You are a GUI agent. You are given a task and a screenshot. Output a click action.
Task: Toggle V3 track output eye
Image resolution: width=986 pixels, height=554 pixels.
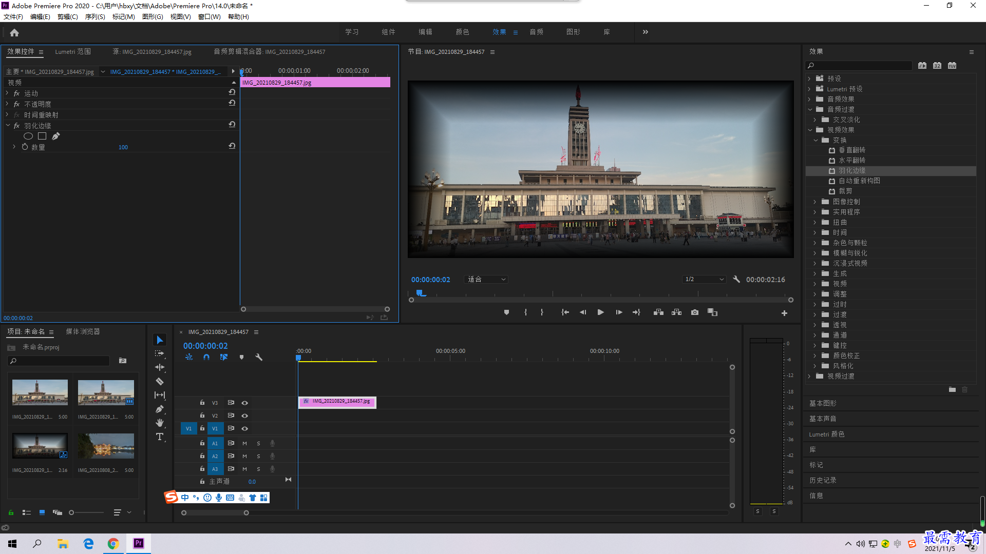[245, 403]
